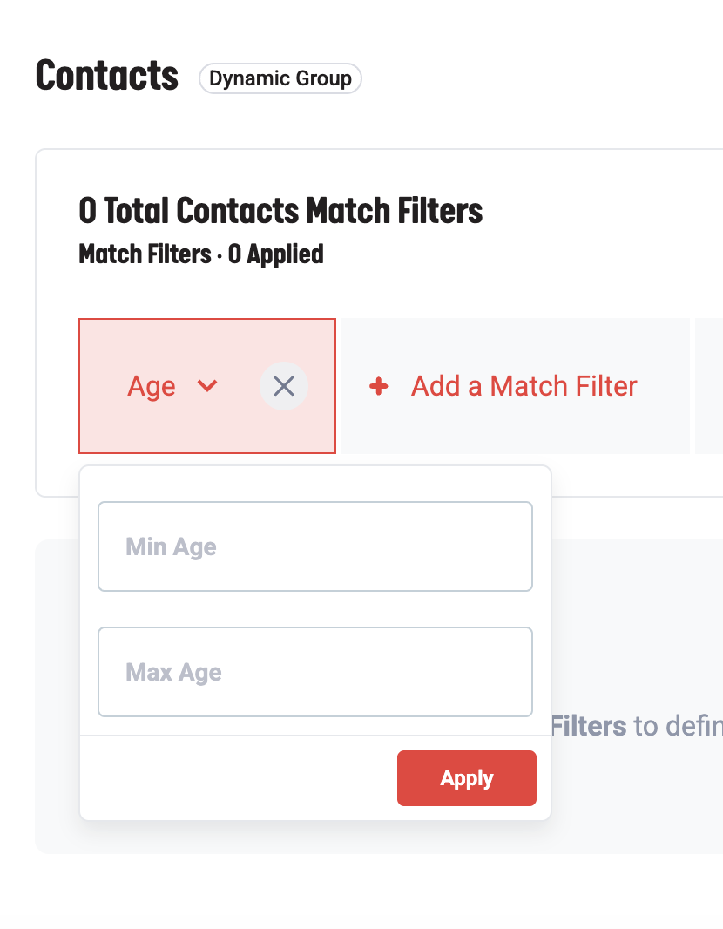Remove the Age filter with the X icon
This screenshot has height=929, width=723.
(284, 386)
